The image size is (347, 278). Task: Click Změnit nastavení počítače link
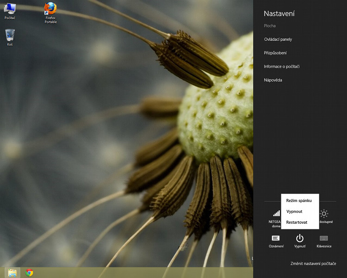click(313, 264)
